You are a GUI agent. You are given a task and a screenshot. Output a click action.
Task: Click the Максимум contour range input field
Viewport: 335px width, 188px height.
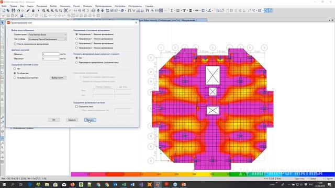pos(51,58)
